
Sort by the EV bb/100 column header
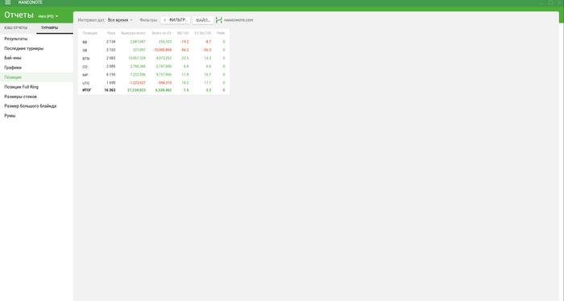pos(202,33)
